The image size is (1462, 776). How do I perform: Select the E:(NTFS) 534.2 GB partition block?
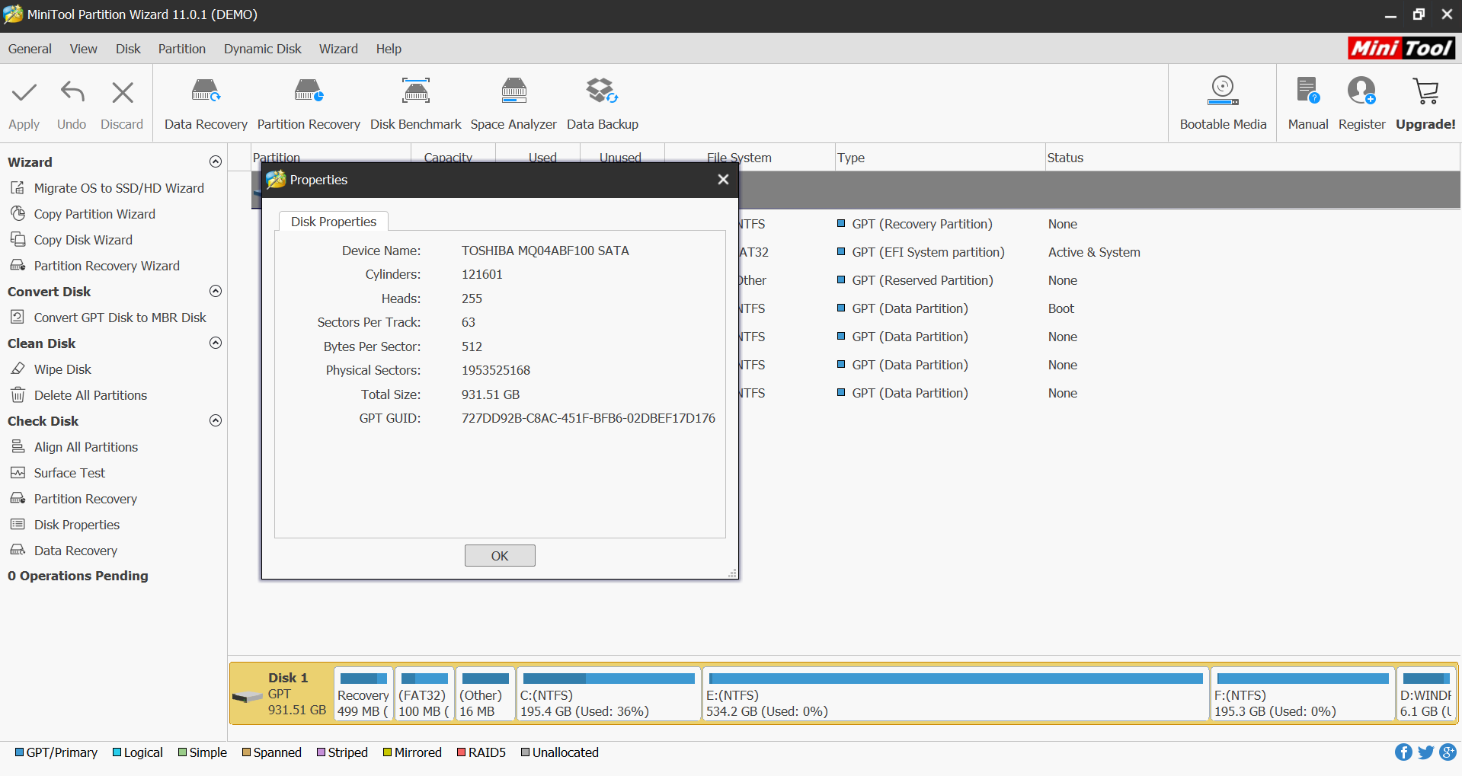pos(955,694)
